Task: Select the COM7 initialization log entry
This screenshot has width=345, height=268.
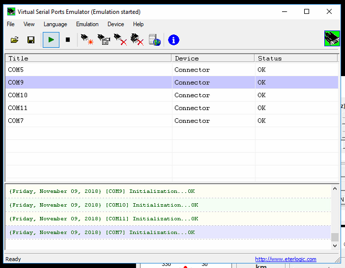Action: [168, 232]
